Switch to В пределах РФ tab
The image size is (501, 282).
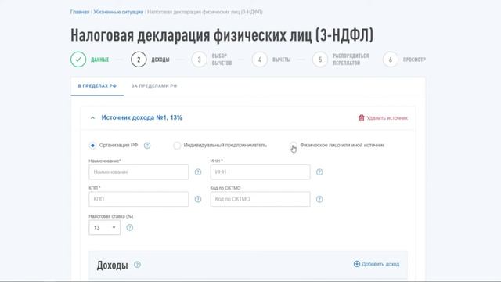[97, 86]
